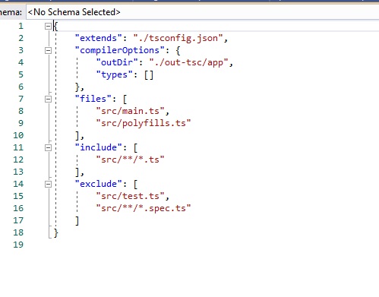Viewport: 379px width, 297px height.
Task: Click the "./out-tsc/app" value
Action: [x=189, y=62]
